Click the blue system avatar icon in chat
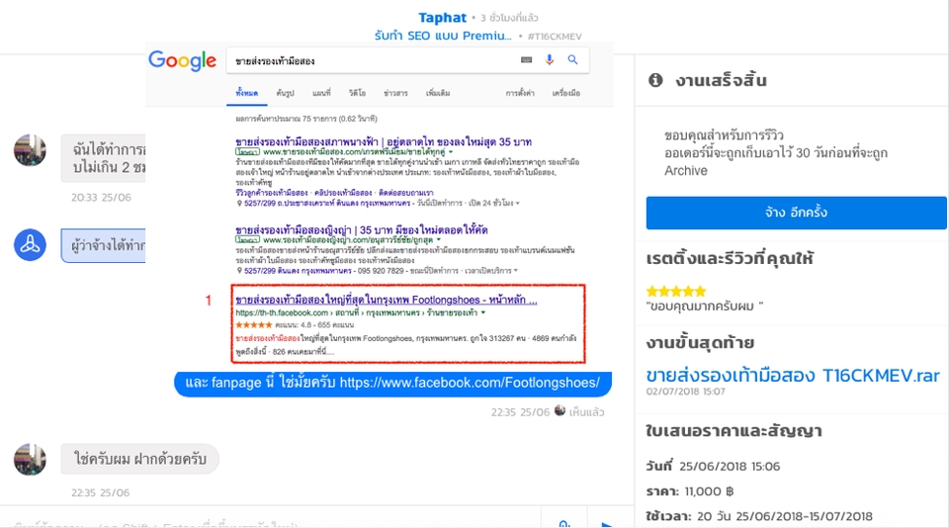 click(29, 243)
